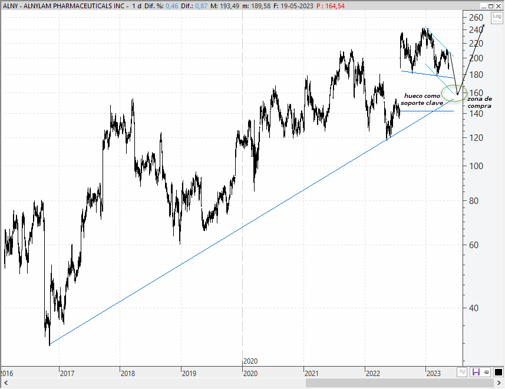Open the black color swatch
Screen dimensions: 505x389
click(499, 372)
